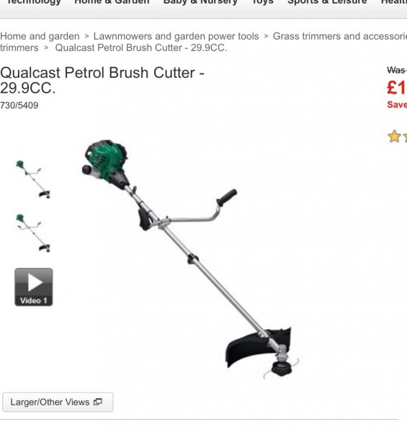Click the catalogue number 730/5409
407x432 pixels.
[19, 106]
